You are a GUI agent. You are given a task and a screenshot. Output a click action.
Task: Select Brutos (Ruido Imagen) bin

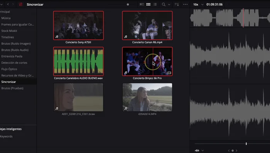pos(16,44)
